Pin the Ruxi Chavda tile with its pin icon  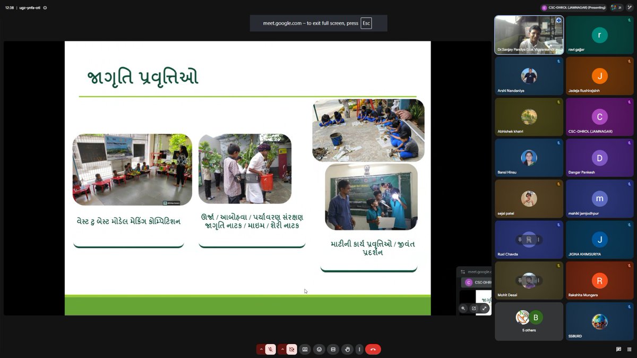tap(520, 240)
